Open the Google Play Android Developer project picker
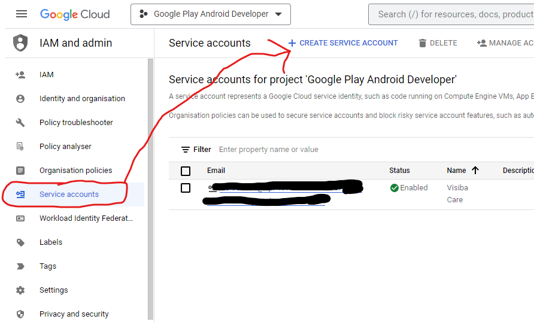The width and height of the screenshot is (534, 322). 211,14
